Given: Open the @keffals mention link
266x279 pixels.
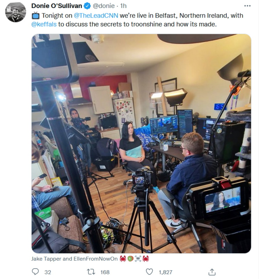Looking at the screenshot, I should [44, 24].
